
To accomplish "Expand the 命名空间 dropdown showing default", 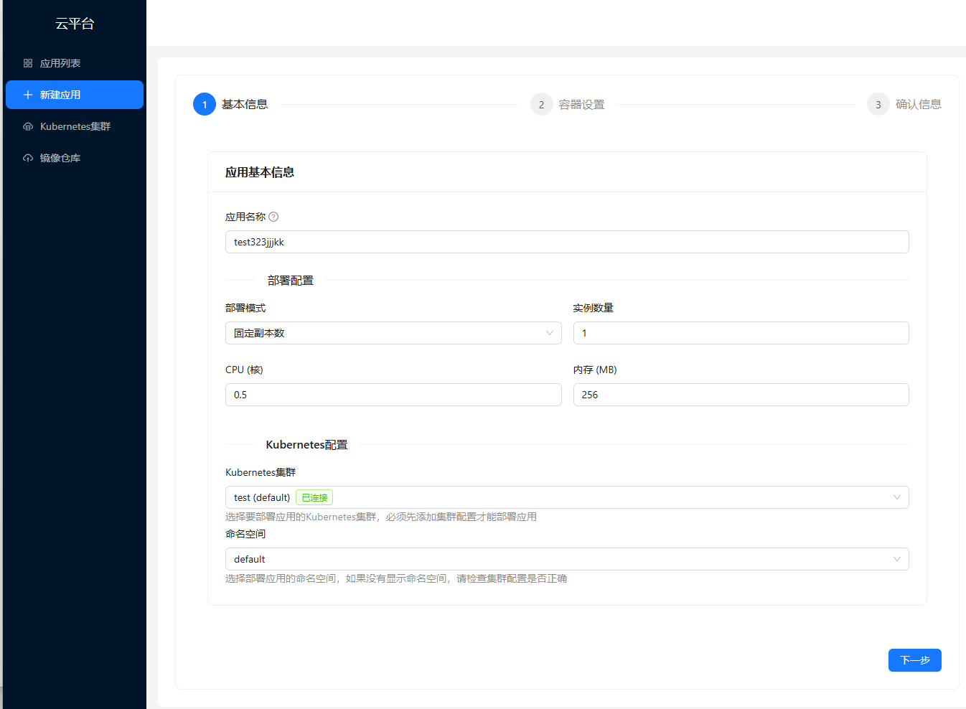I will [567, 559].
